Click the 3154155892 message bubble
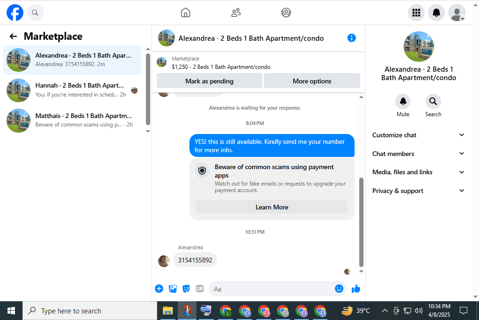The image size is (479, 320). pyautogui.click(x=195, y=260)
